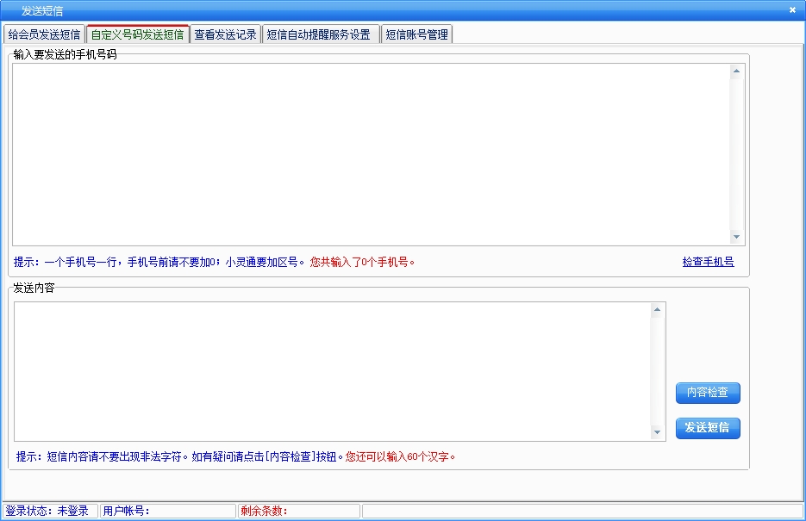Viewport: 806px width, 521px height.
Task: Click inside the phone numbers text area
Action: (371, 154)
